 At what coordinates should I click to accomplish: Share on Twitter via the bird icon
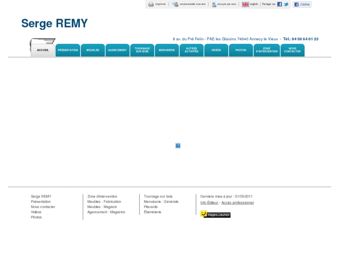[286, 4]
